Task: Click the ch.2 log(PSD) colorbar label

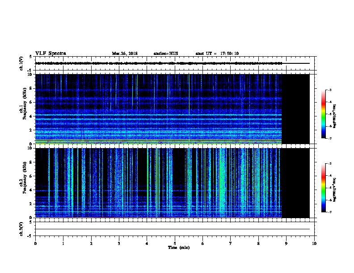Action: pyautogui.click(x=334, y=190)
